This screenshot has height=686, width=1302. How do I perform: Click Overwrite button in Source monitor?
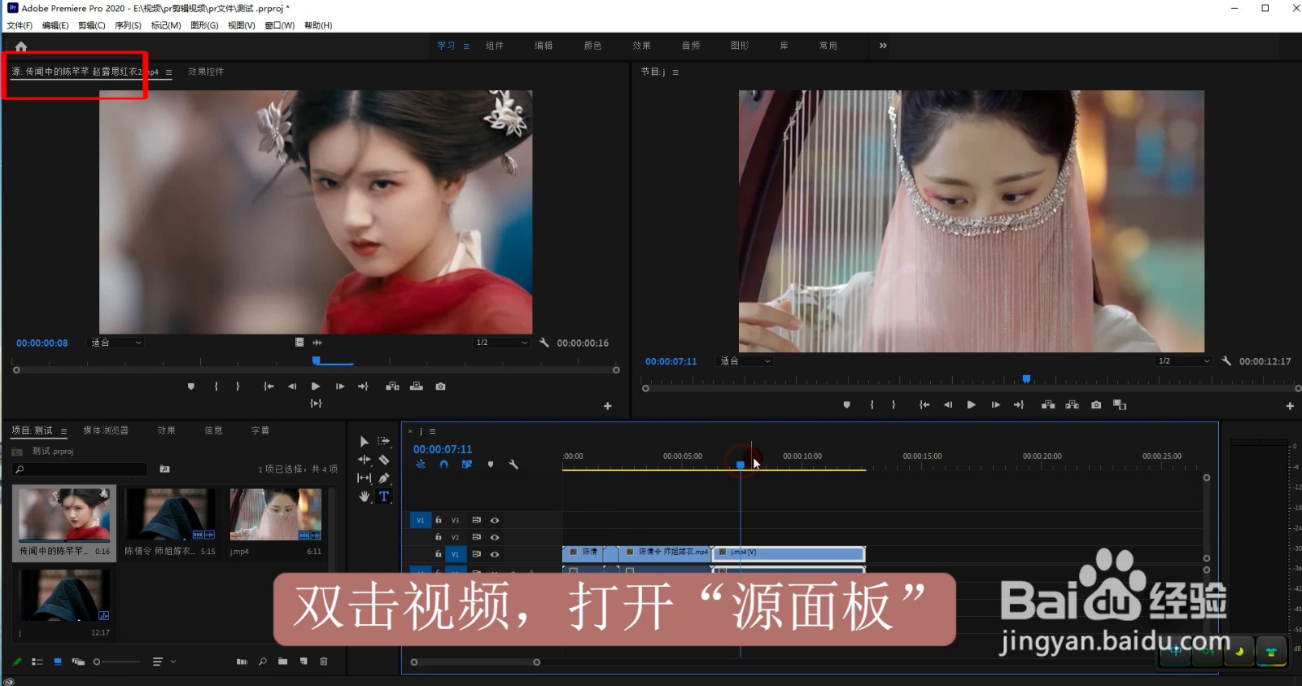[x=417, y=387]
